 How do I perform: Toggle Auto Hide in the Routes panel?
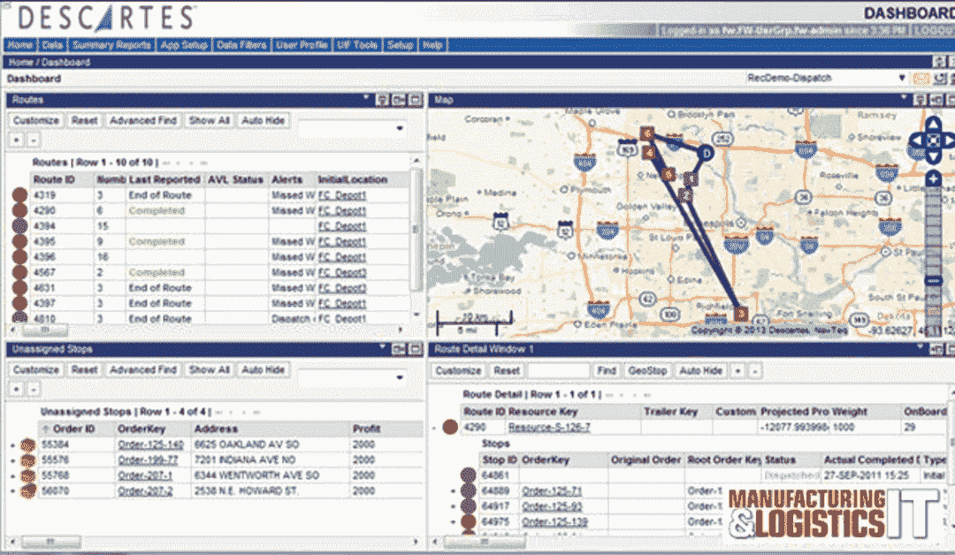click(x=264, y=120)
